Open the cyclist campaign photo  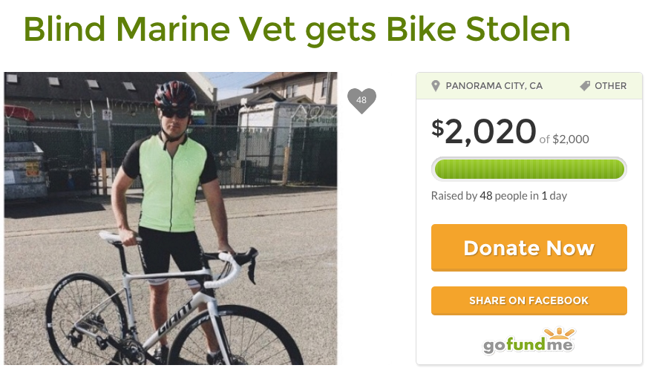pos(171,218)
